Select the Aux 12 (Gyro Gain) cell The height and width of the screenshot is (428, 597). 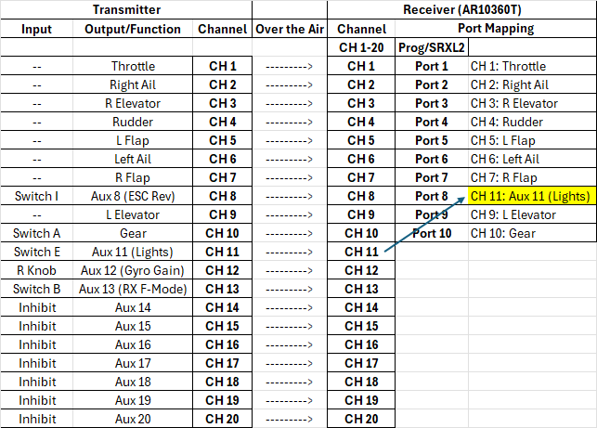(133, 270)
